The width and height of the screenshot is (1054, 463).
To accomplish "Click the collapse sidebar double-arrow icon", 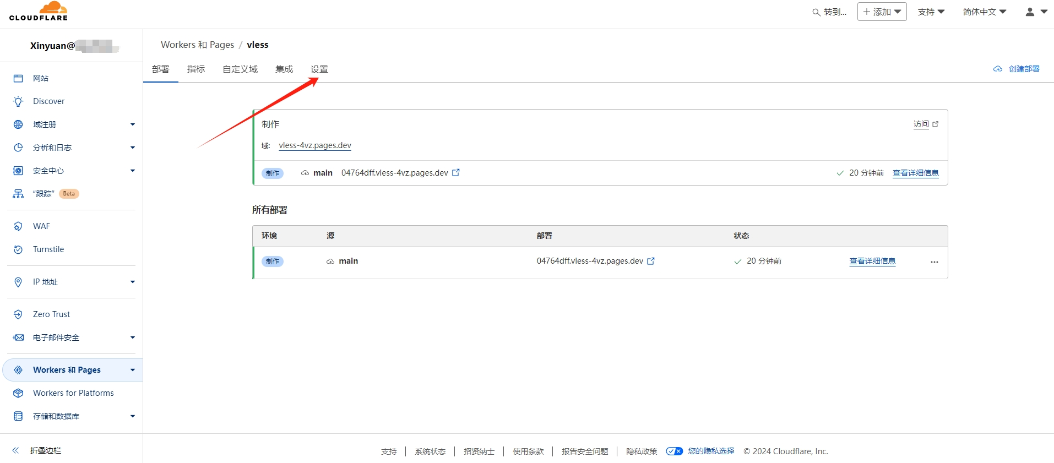I will click(x=16, y=450).
